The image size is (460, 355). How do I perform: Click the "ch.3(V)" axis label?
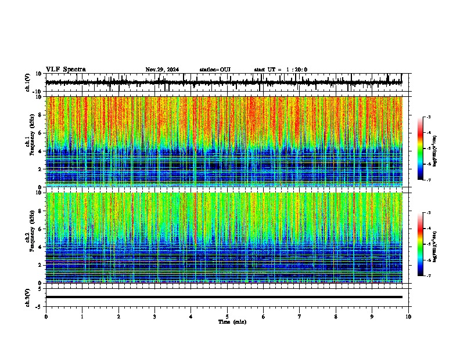click(x=28, y=298)
